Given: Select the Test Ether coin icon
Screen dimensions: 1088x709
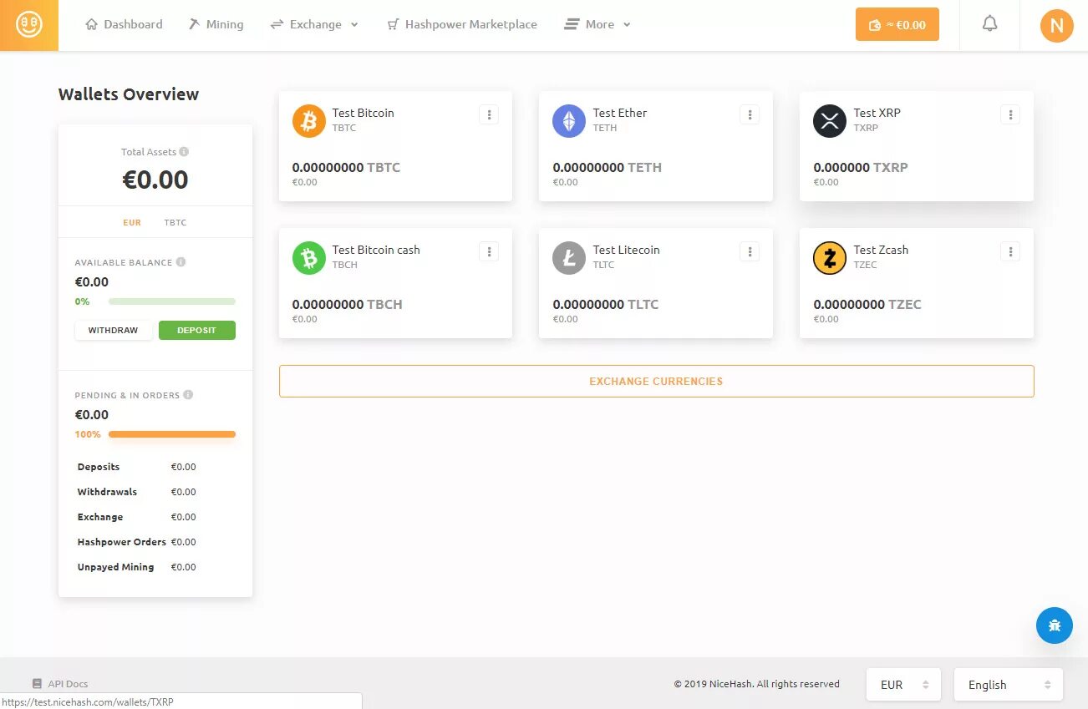Looking at the screenshot, I should pyautogui.click(x=568, y=121).
